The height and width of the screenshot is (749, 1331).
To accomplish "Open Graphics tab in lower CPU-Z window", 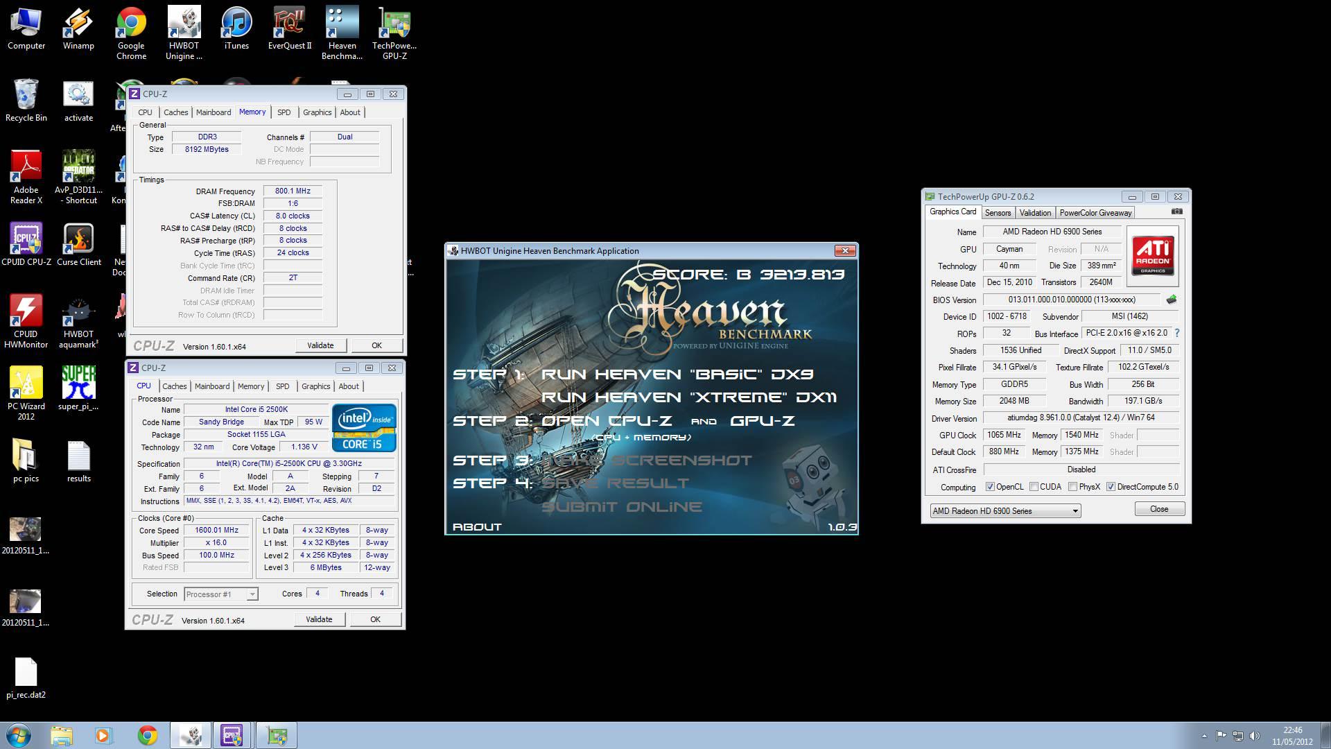I will pyautogui.click(x=315, y=386).
